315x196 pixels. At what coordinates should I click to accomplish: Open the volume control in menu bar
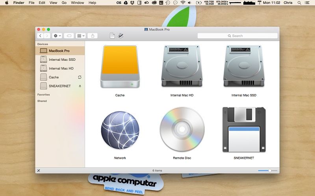point(189,3)
